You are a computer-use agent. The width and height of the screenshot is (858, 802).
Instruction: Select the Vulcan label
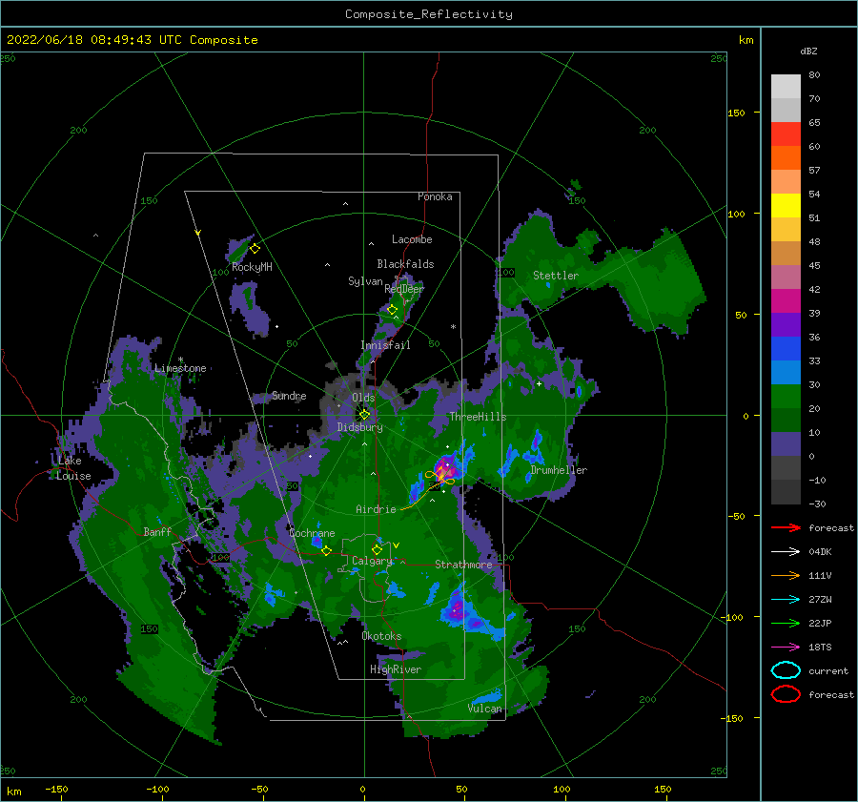(484, 709)
